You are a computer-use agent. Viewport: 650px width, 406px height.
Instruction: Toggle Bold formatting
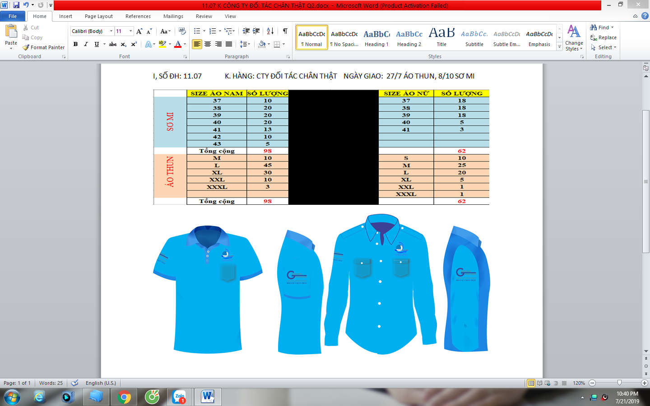point(75,44)
